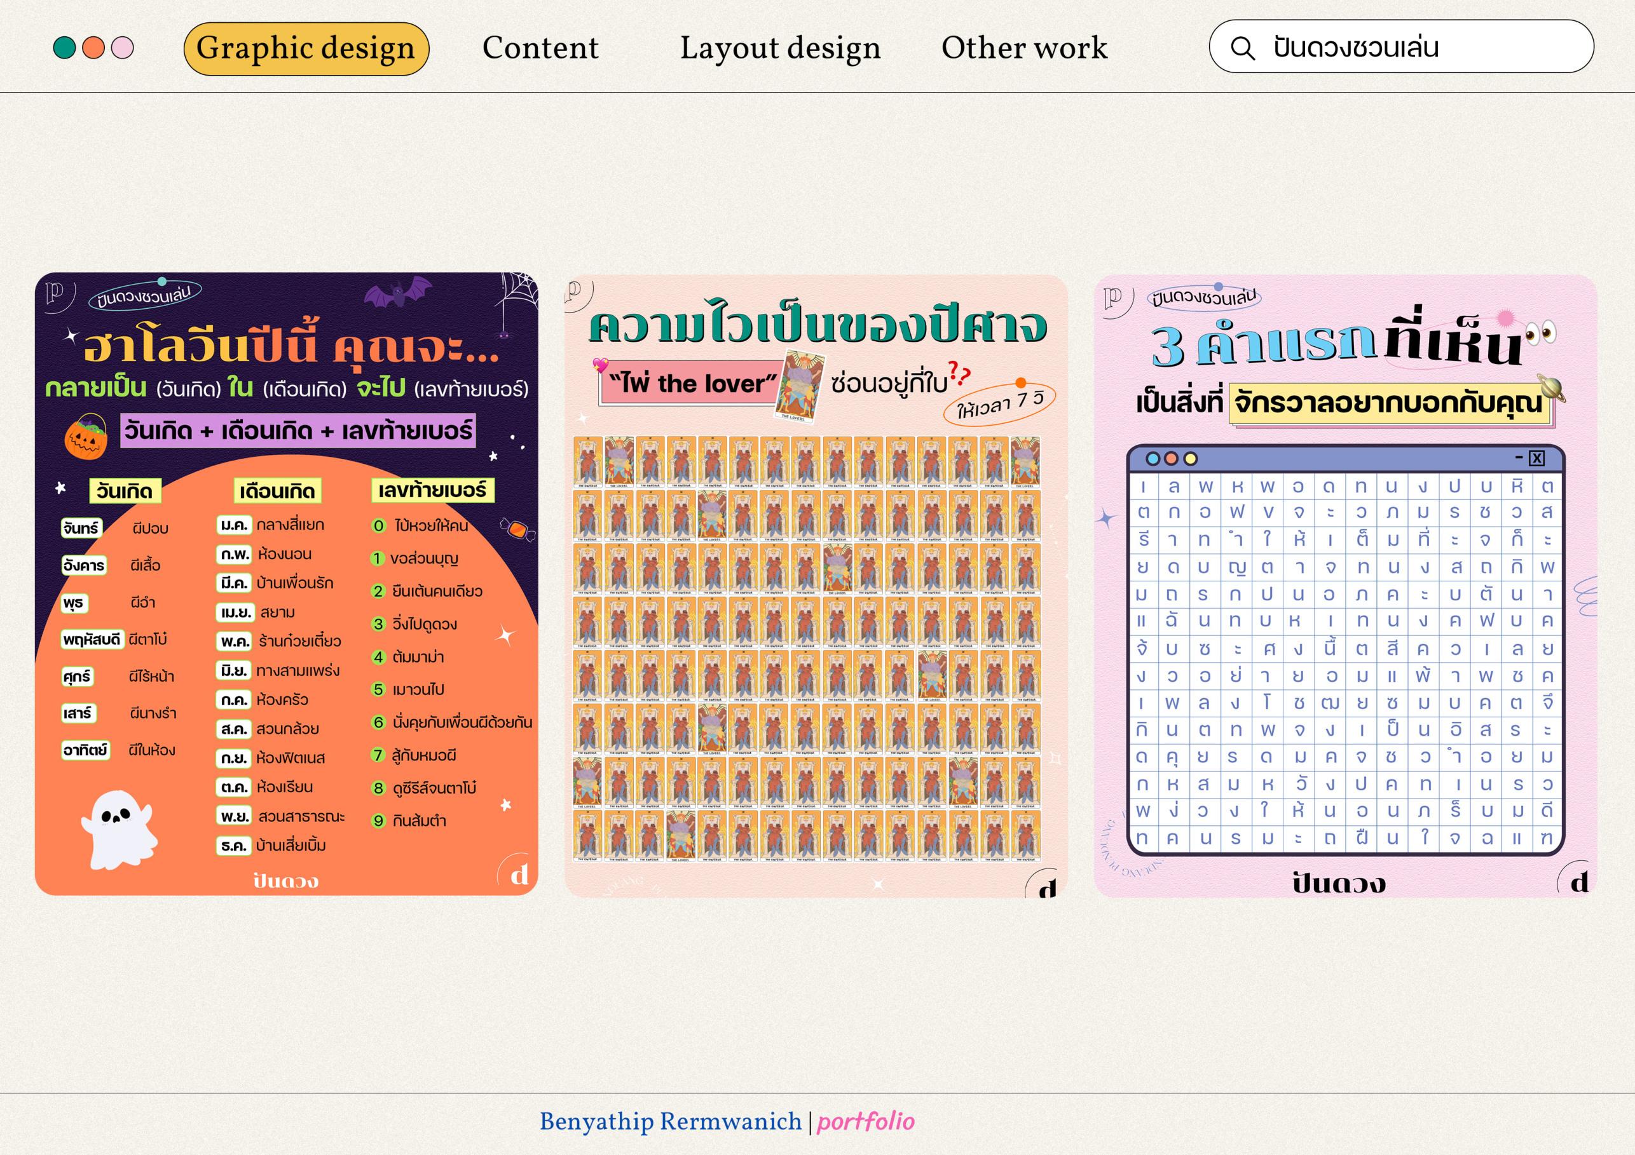
Task: Click the white ghost illustration
Action: pyautogui.click(x=119, y=829)
